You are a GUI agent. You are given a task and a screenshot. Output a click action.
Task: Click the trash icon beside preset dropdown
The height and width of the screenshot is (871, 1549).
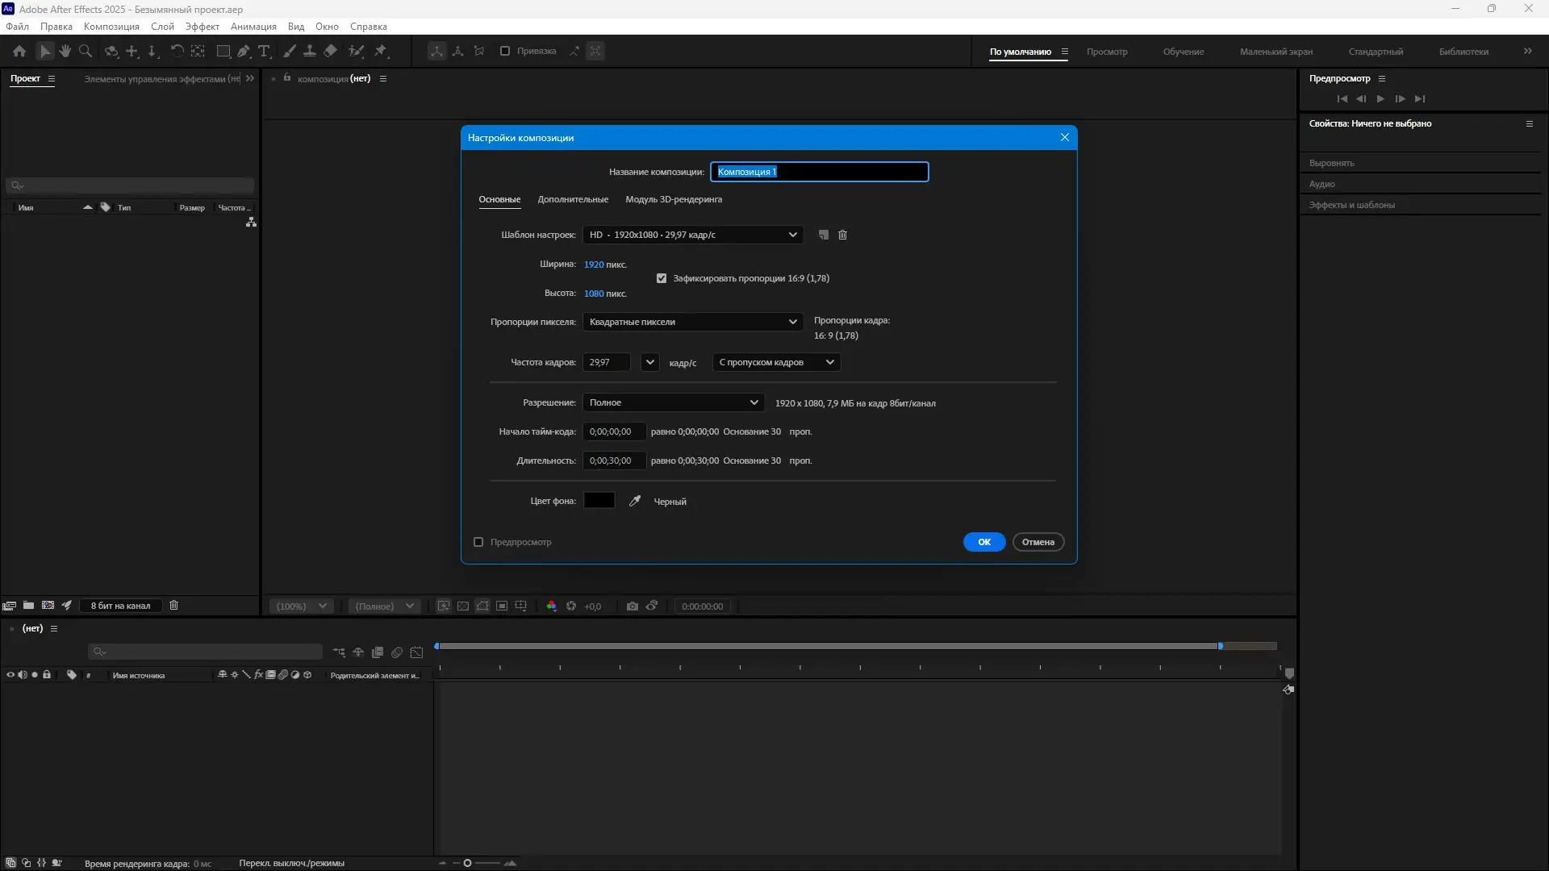point(842,235)
